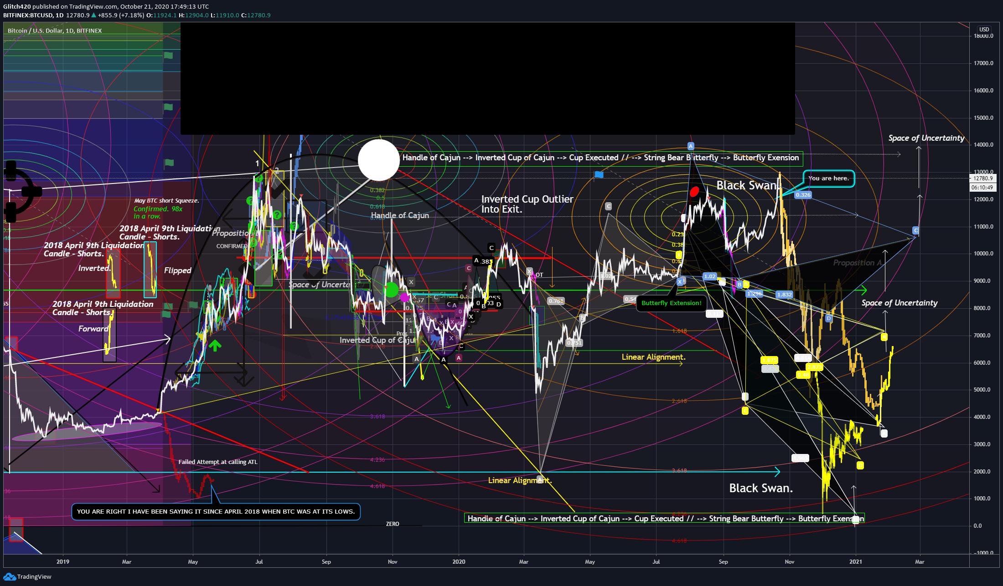Screen dimensions: 1003x586
Task: Select the yellow 2.823 ratio label
Action: [814, 367]
